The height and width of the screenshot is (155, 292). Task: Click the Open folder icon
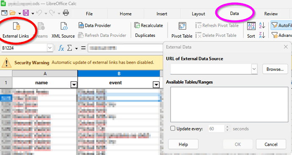tap(13, 13)
